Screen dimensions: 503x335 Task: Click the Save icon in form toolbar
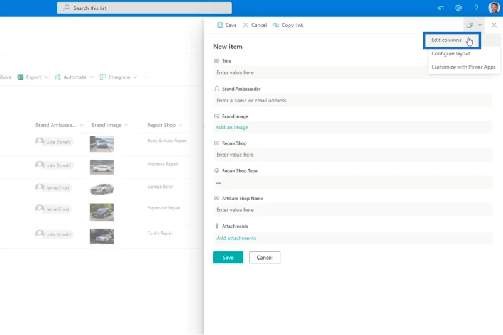[x=219, y=25]
